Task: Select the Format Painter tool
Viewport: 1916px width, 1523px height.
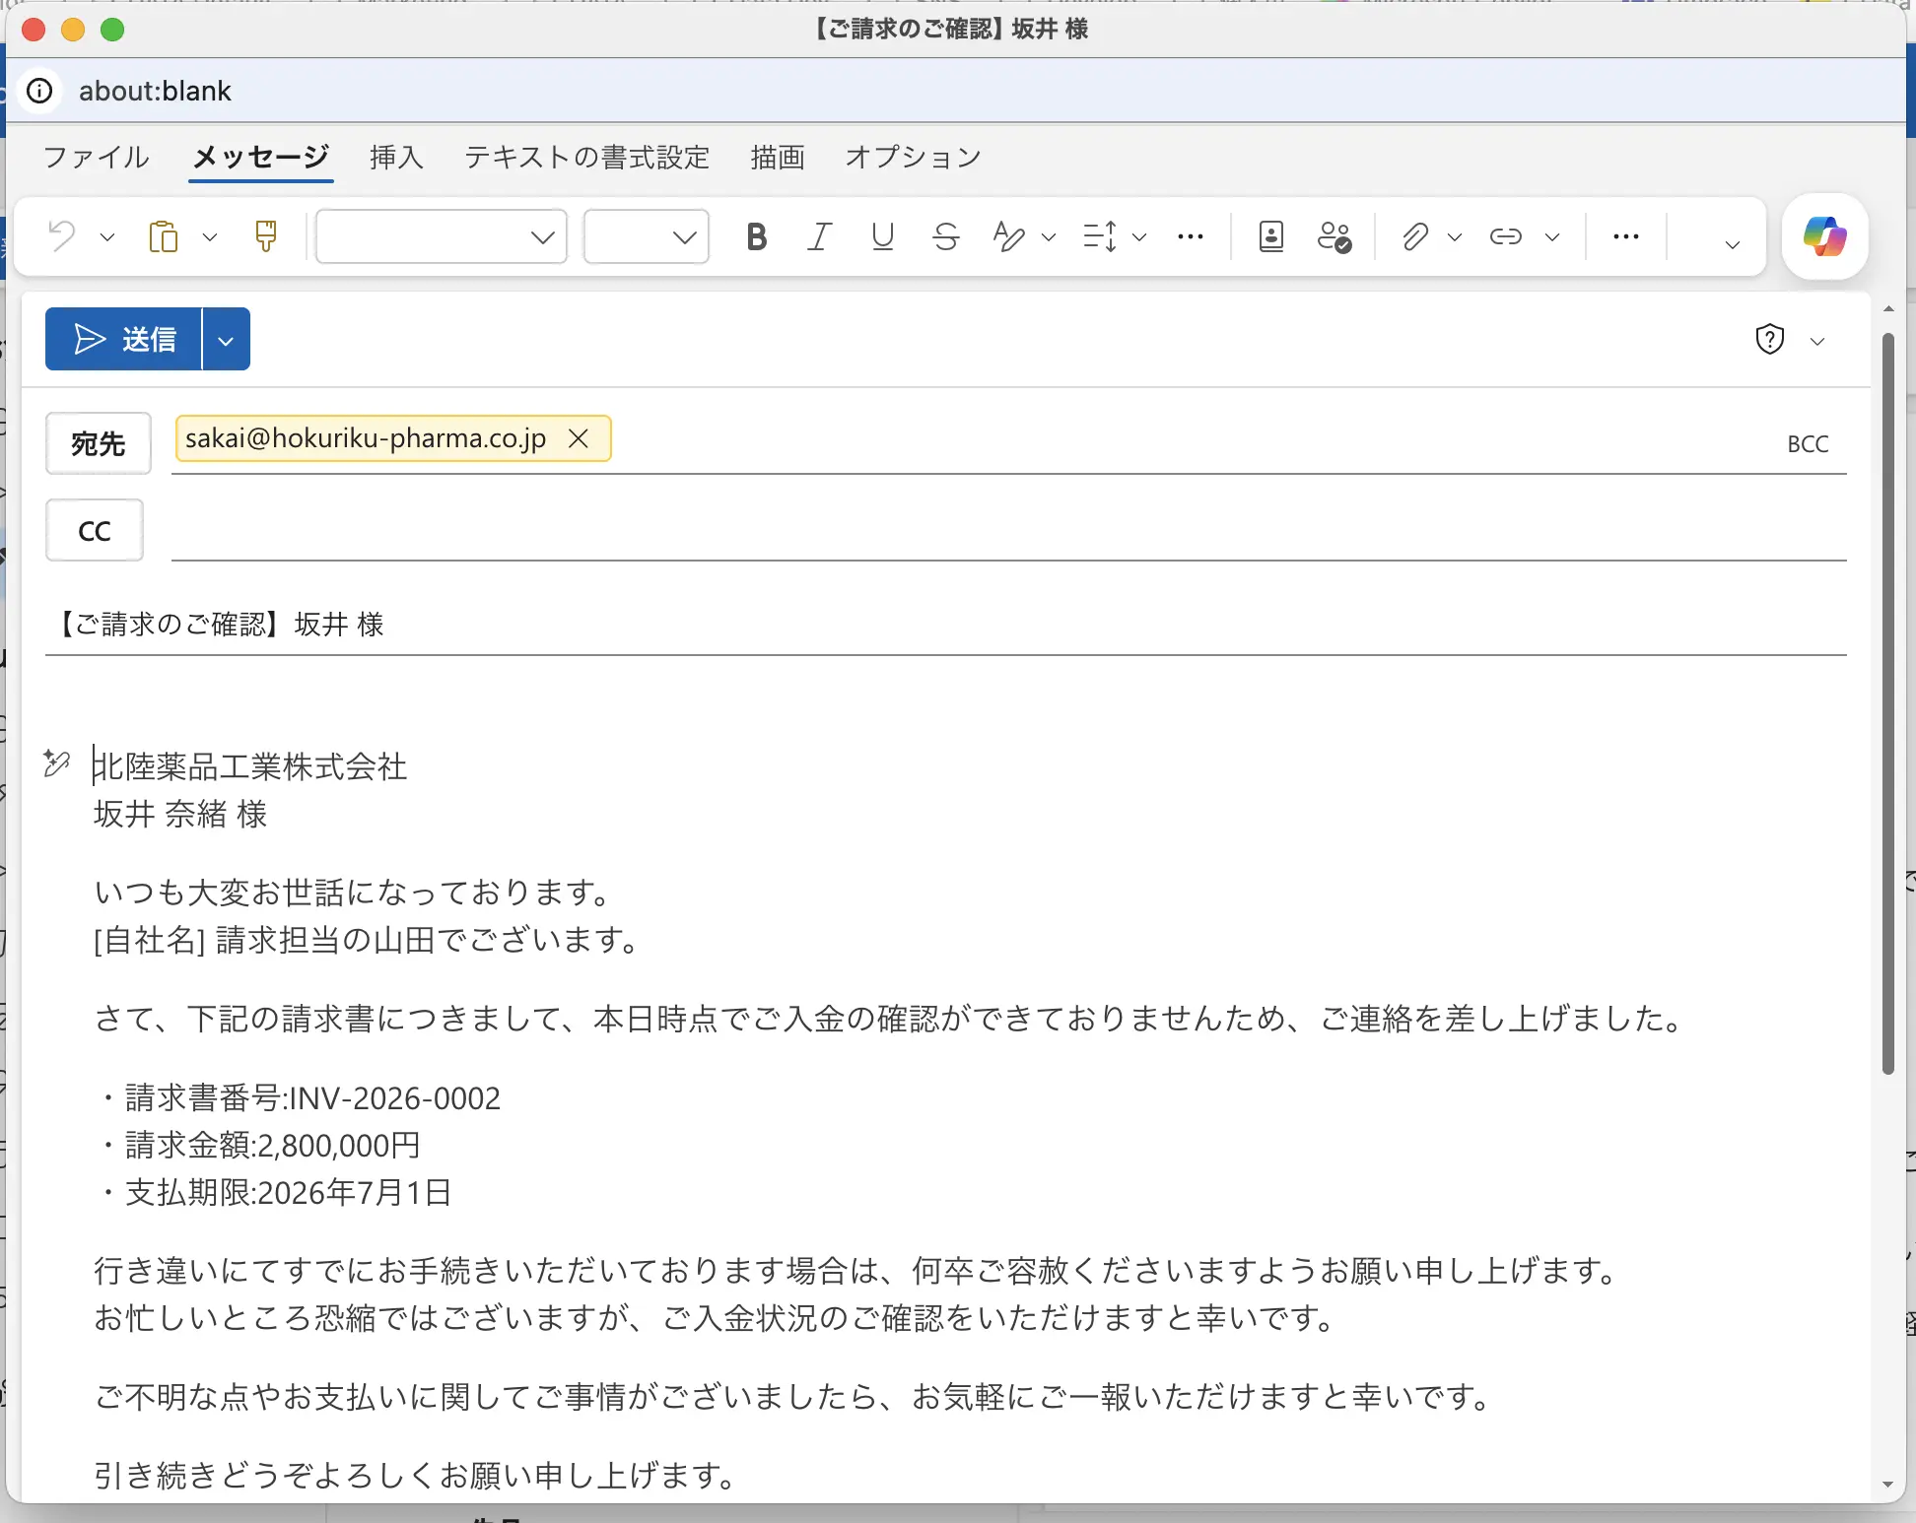Action: [x=265, y=236]
